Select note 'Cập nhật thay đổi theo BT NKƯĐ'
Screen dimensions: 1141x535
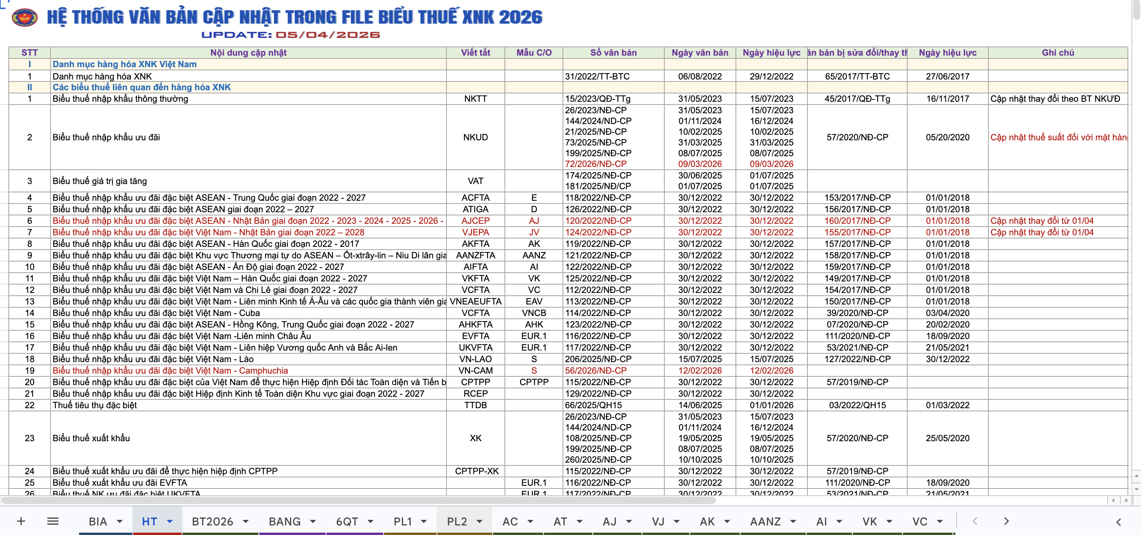tap(1058, 99)
